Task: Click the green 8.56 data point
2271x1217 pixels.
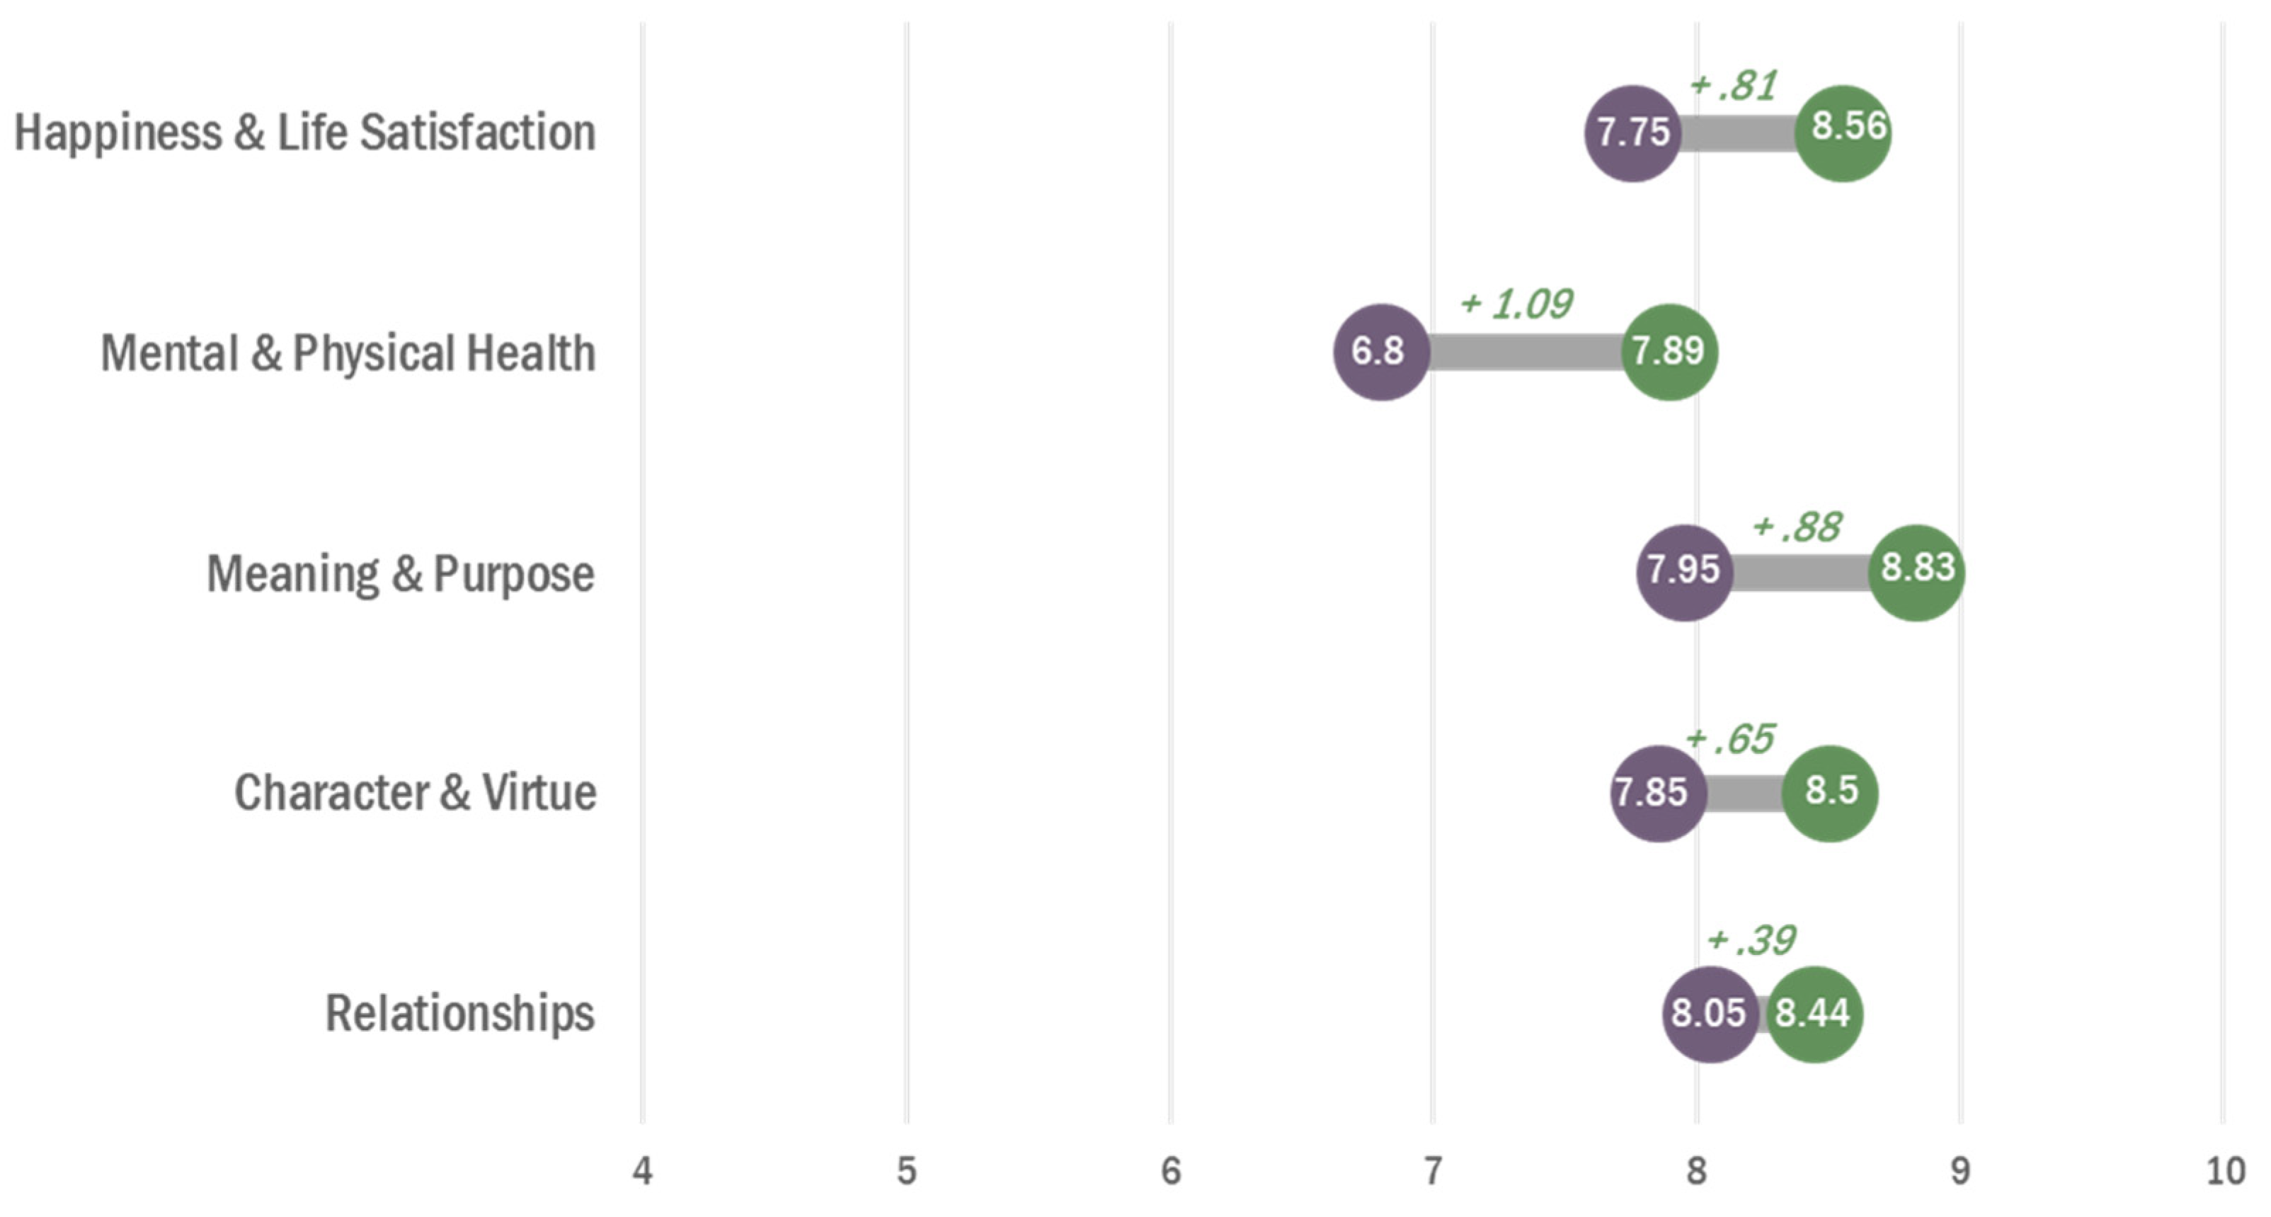Action: (x=1843, y=133)
